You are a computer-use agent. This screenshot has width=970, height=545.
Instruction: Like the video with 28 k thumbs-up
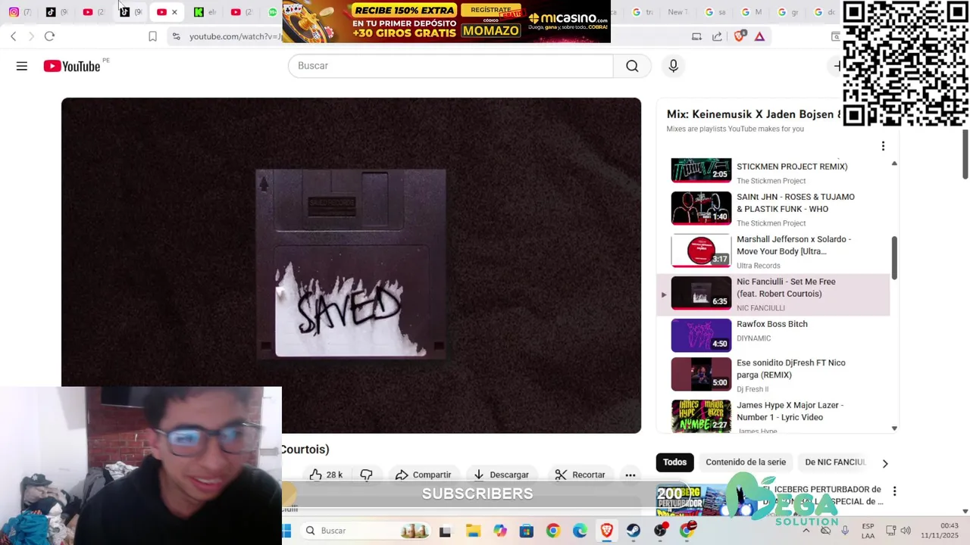tap(326, 475)
